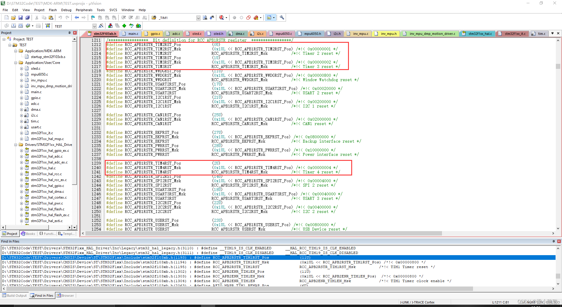
Task: Click incremental find icon
Action: click(212, 18)
